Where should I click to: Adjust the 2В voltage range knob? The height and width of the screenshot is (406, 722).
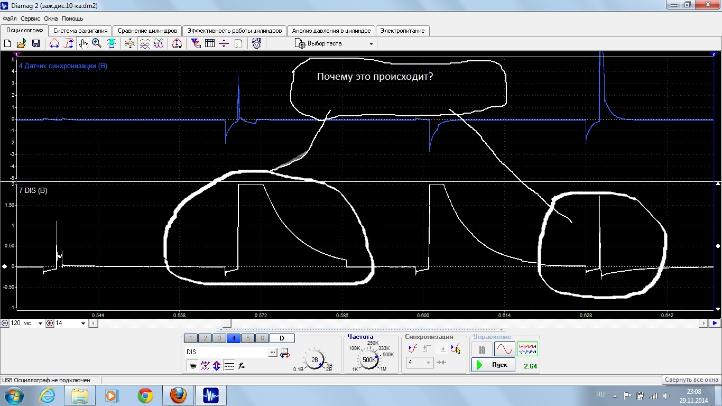click(314, 360)
